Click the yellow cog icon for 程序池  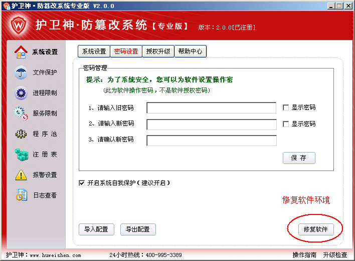click(21, 134)
